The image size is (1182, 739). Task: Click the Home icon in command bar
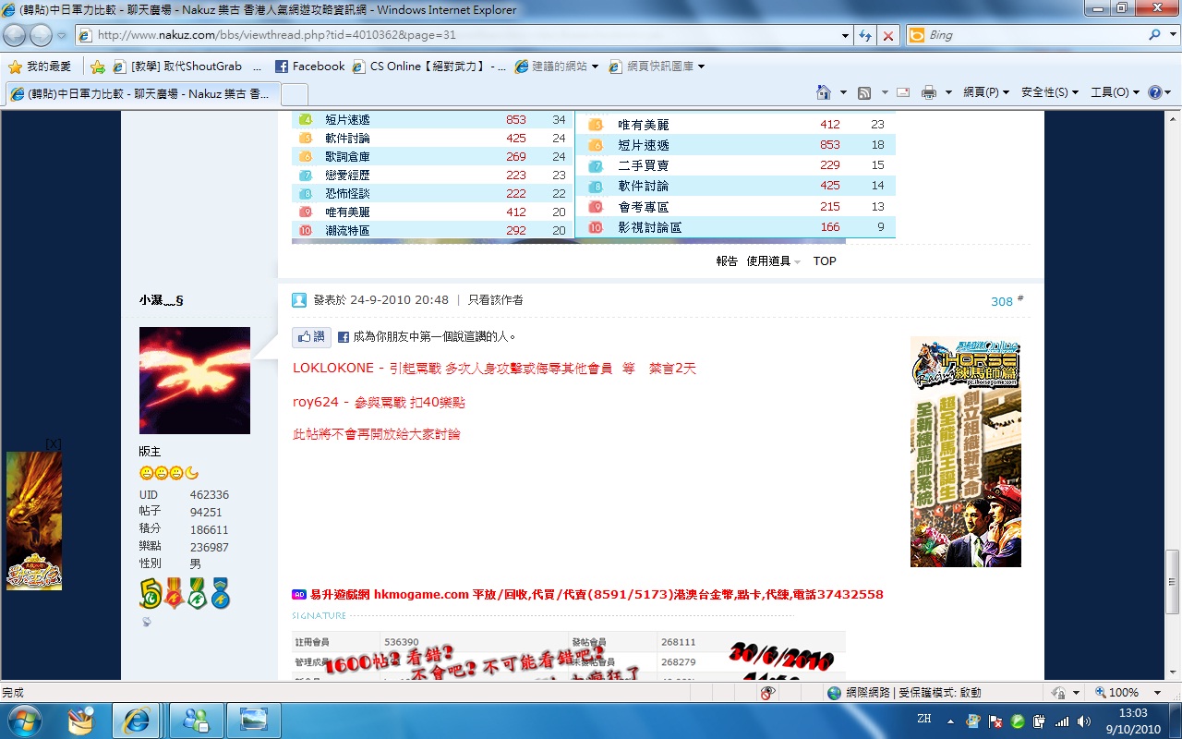point(824,92)
